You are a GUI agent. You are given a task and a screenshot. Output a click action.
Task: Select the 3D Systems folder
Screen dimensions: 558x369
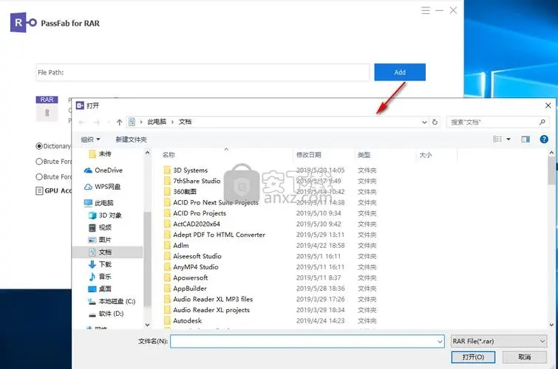point(186,170)
